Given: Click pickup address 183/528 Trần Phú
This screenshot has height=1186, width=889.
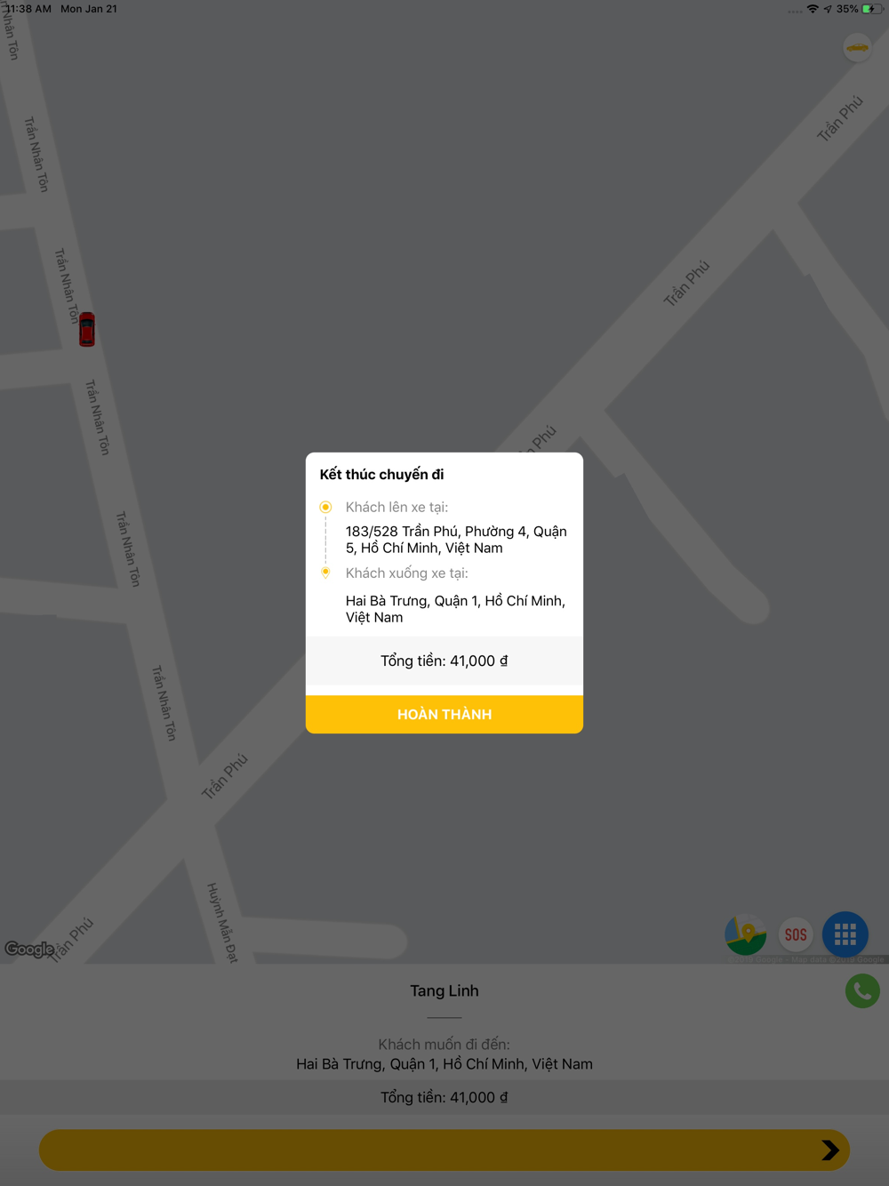Looking at the screenshot, I should click(456, 540).
